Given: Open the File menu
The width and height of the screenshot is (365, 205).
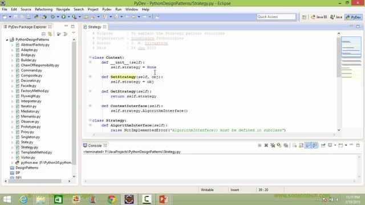Looking at the screenshot, I should [5, 9].
